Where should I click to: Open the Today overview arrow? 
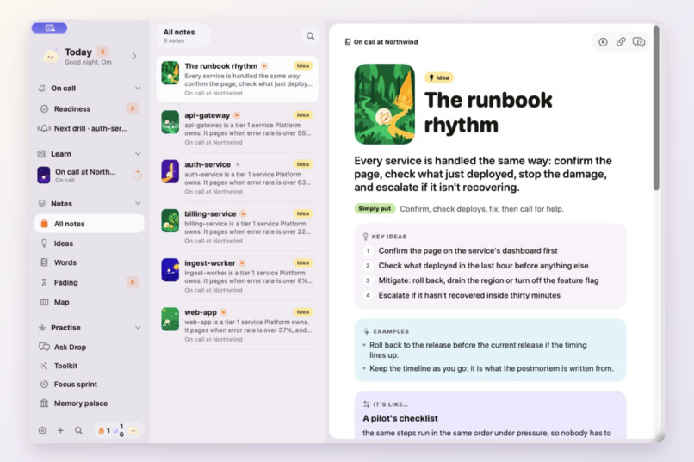pyautogui.click(x=134, y=56)
